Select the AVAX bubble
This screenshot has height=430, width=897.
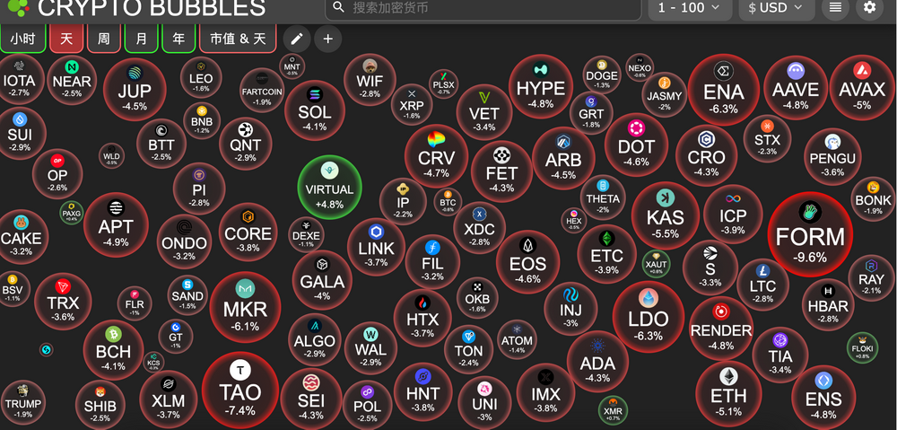pyautogui.click(x=862, y=88)
